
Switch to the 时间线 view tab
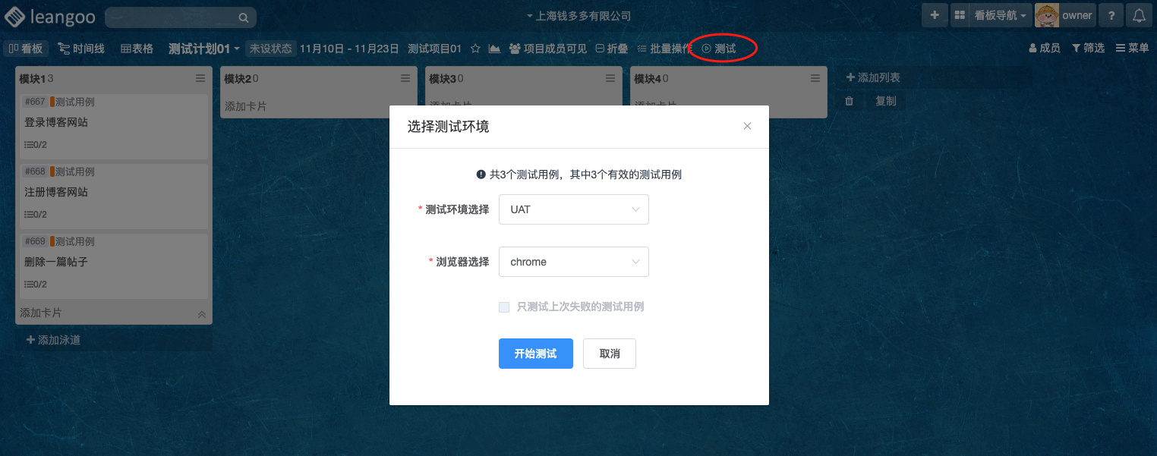[x=82, y=49]
